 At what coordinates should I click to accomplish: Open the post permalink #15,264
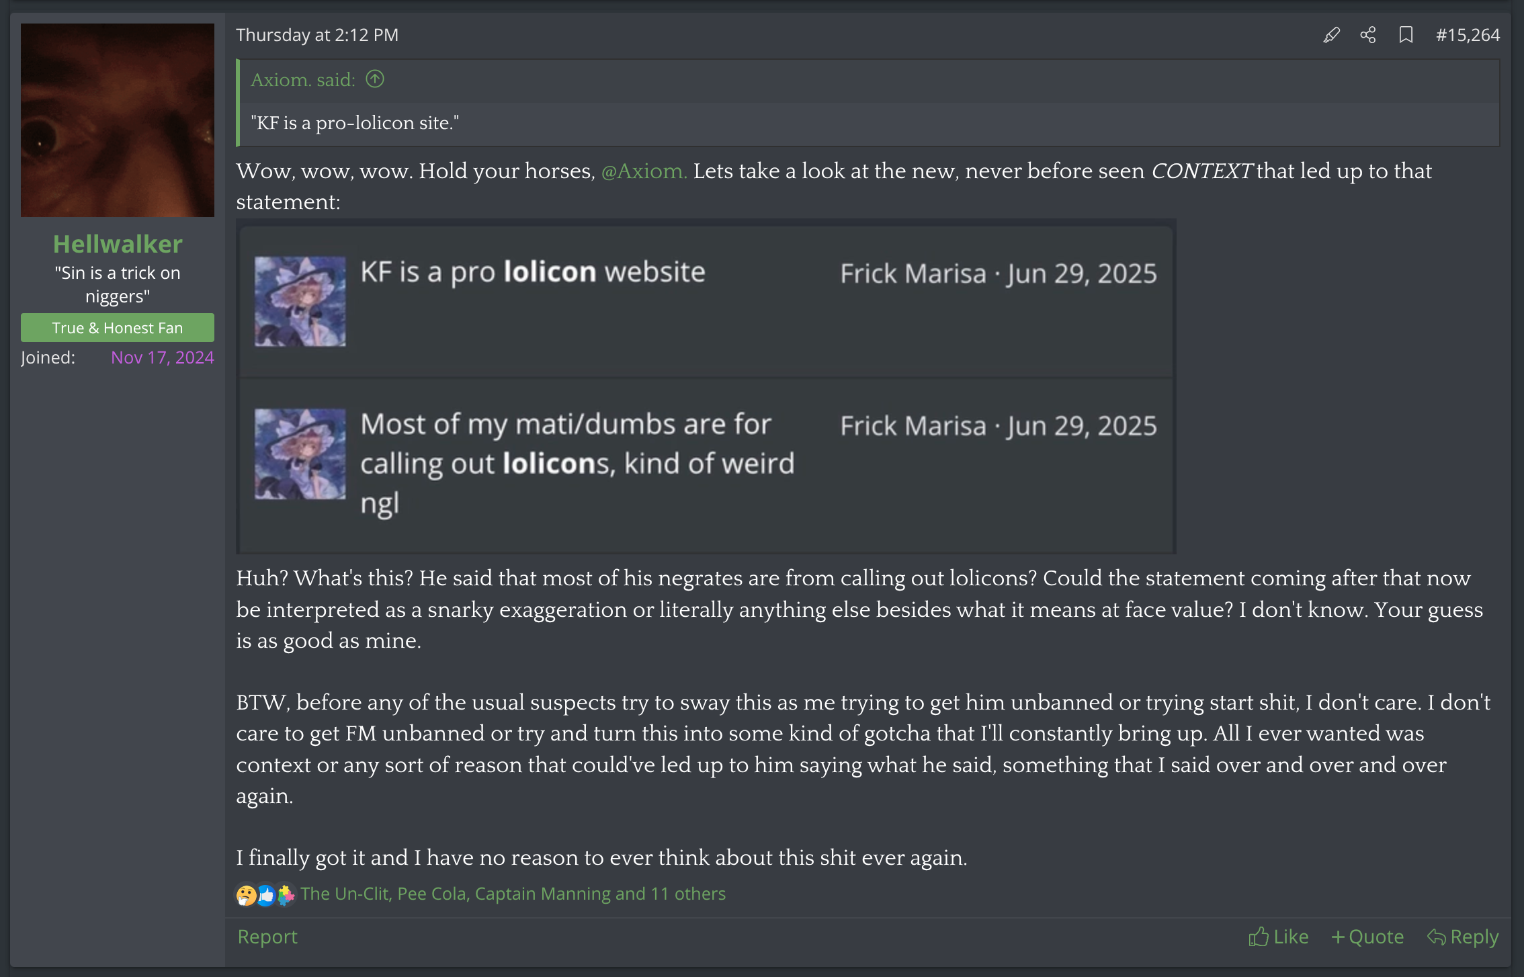pyautogui.click(x=1468, y=35)
